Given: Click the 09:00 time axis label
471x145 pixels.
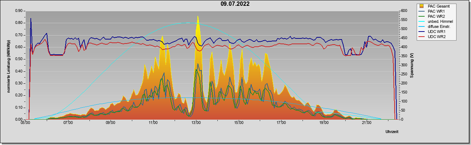Looking at the screenshot, I should point(111,123).
